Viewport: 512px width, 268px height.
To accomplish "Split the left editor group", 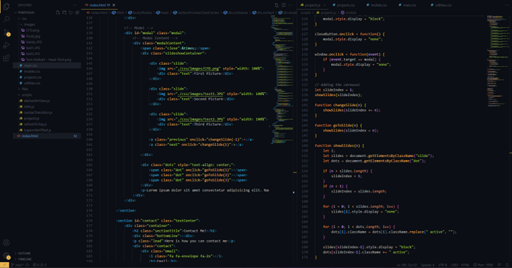I will [x=282, y=5].
